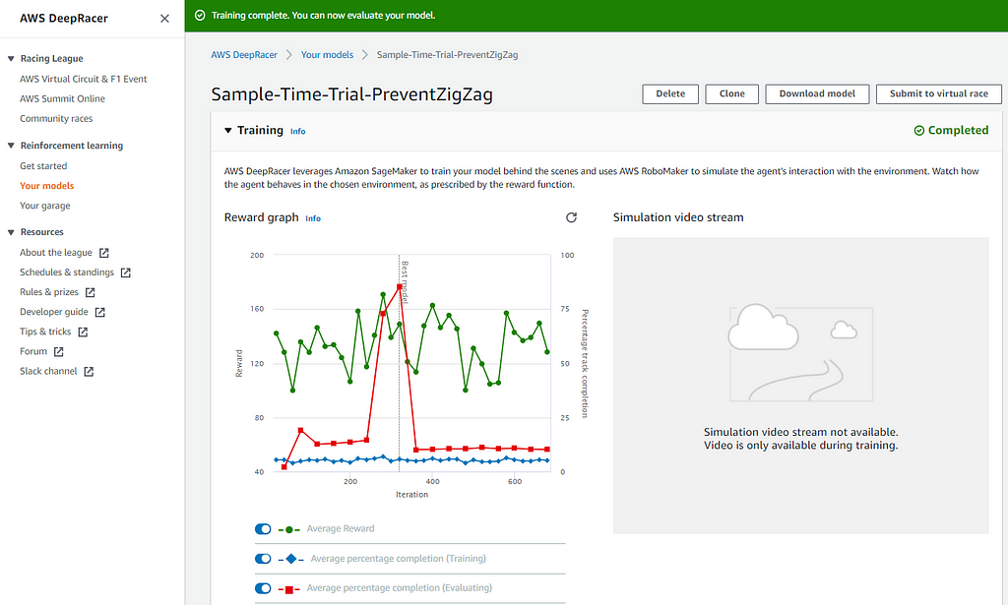The height and width of the screenshot is (605, 1008).
Task: Open external link icon beside Forum
Action: point(58,352)
